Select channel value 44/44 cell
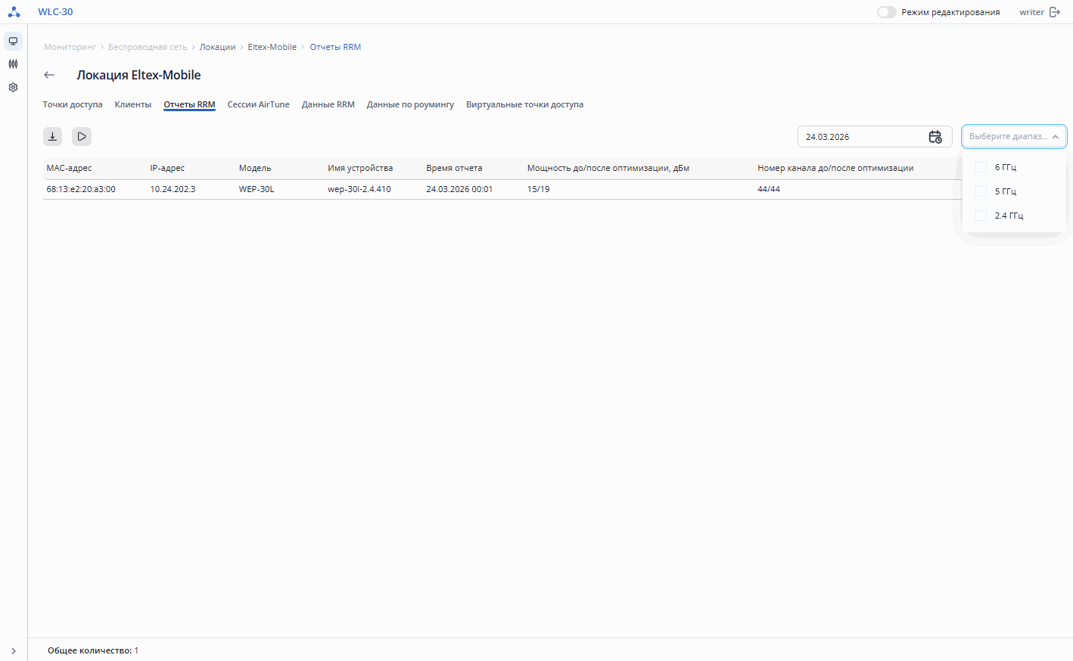This screenshot has height=661, width=1073. coord(769,189)
